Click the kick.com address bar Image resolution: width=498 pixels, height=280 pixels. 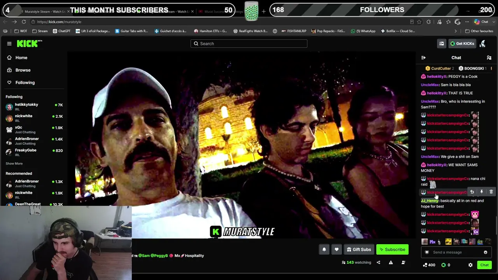[x=218, y=22]
